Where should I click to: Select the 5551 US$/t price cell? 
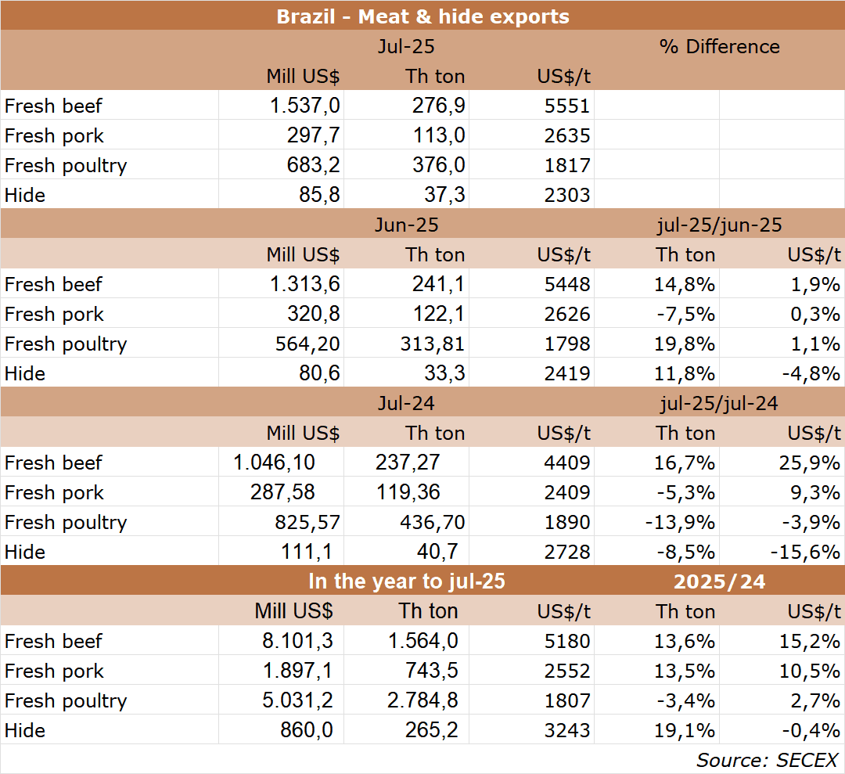567,106
